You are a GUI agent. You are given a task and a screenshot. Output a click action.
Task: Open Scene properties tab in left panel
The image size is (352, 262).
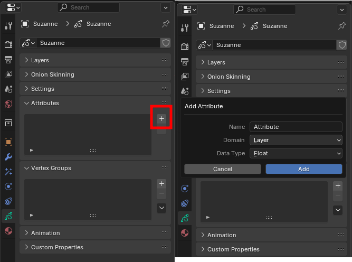coord(8,89)
